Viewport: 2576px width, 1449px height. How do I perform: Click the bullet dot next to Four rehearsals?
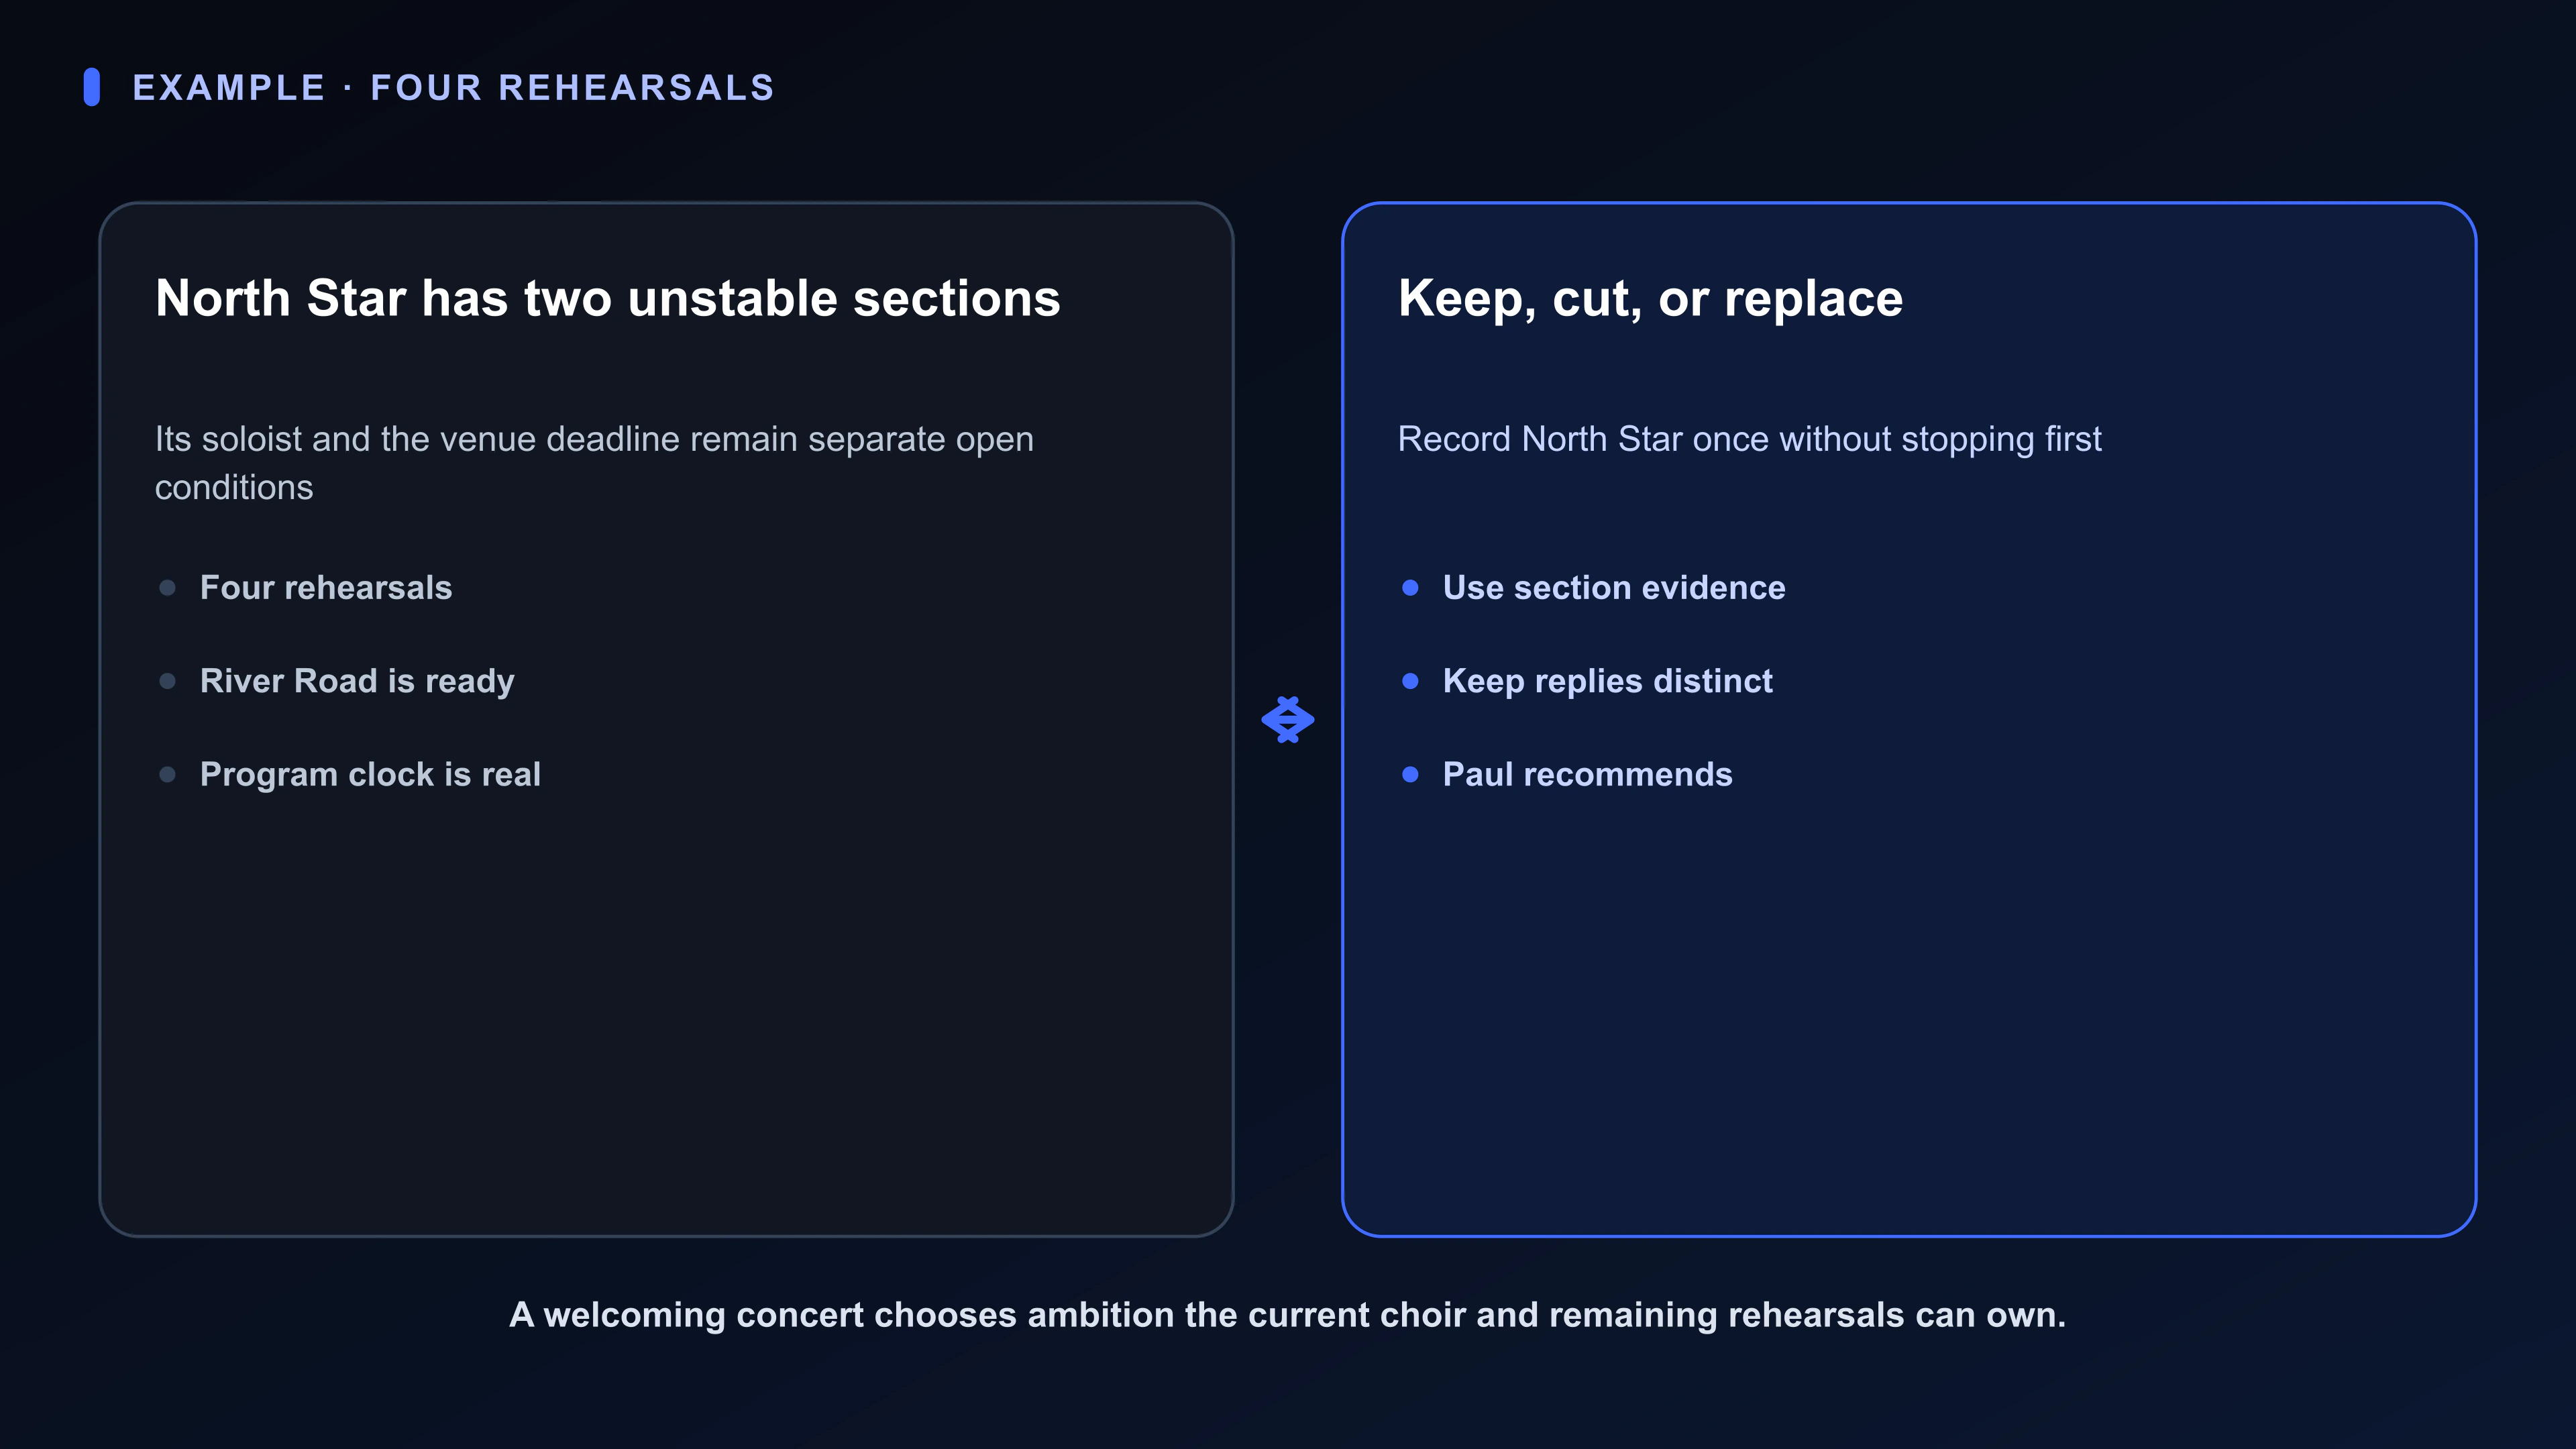point(168,588)
